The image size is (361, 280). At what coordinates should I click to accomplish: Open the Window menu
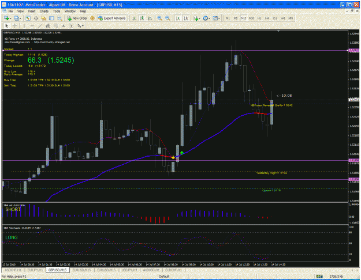coord(70,11)
